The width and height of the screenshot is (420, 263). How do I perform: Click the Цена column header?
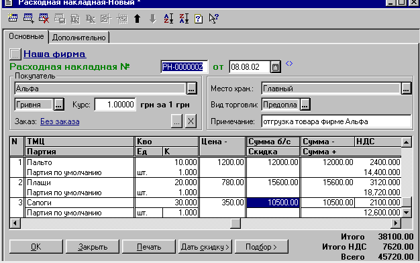(x=222, y=146)
